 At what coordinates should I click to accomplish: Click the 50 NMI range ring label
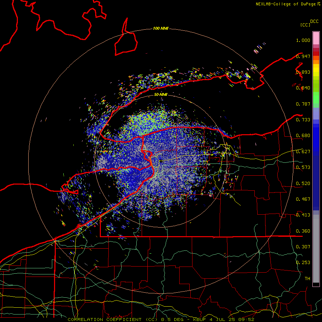[x=161, y=94]
